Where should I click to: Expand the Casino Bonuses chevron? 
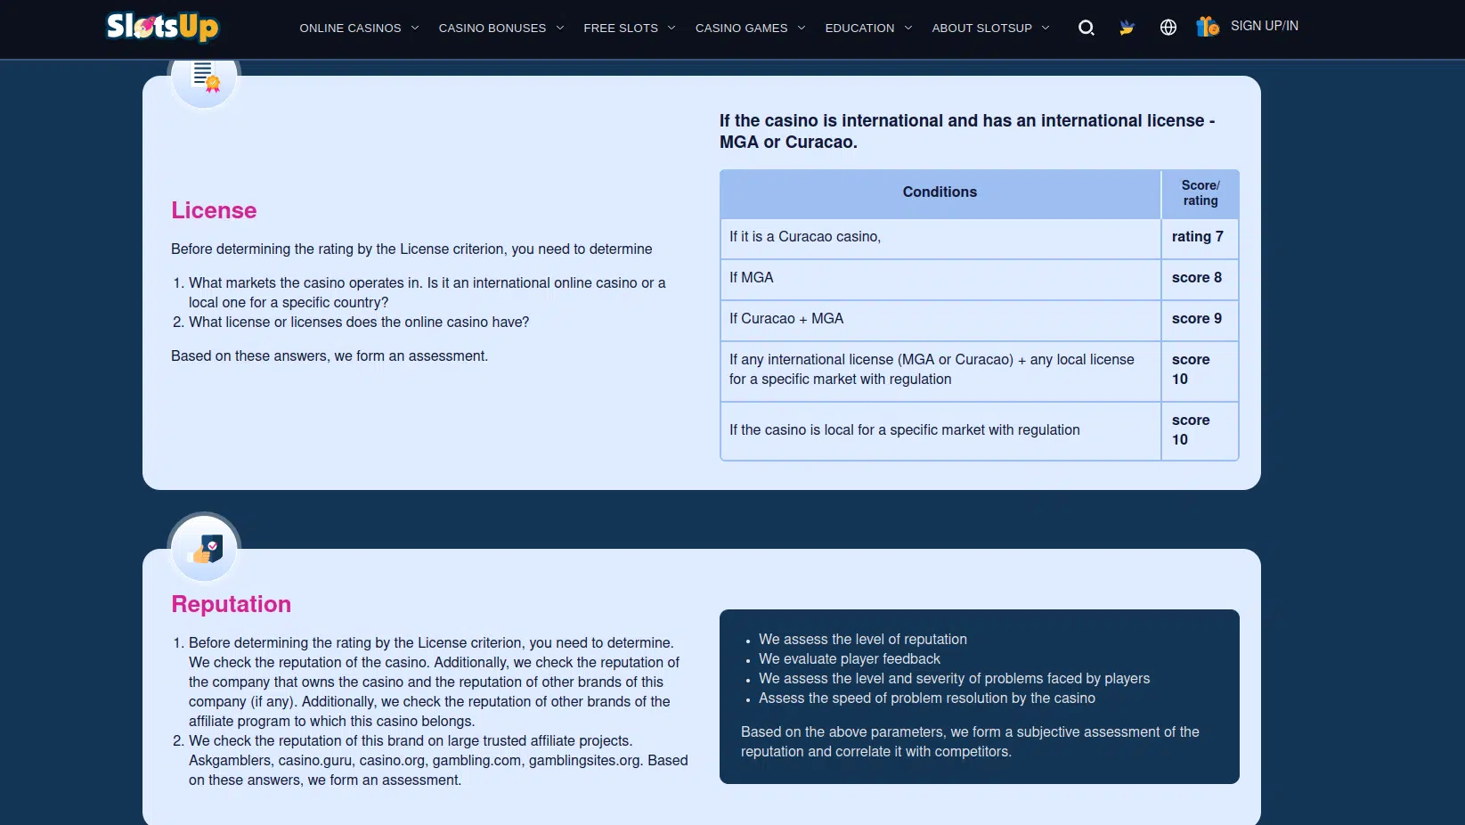click(560, 28)
